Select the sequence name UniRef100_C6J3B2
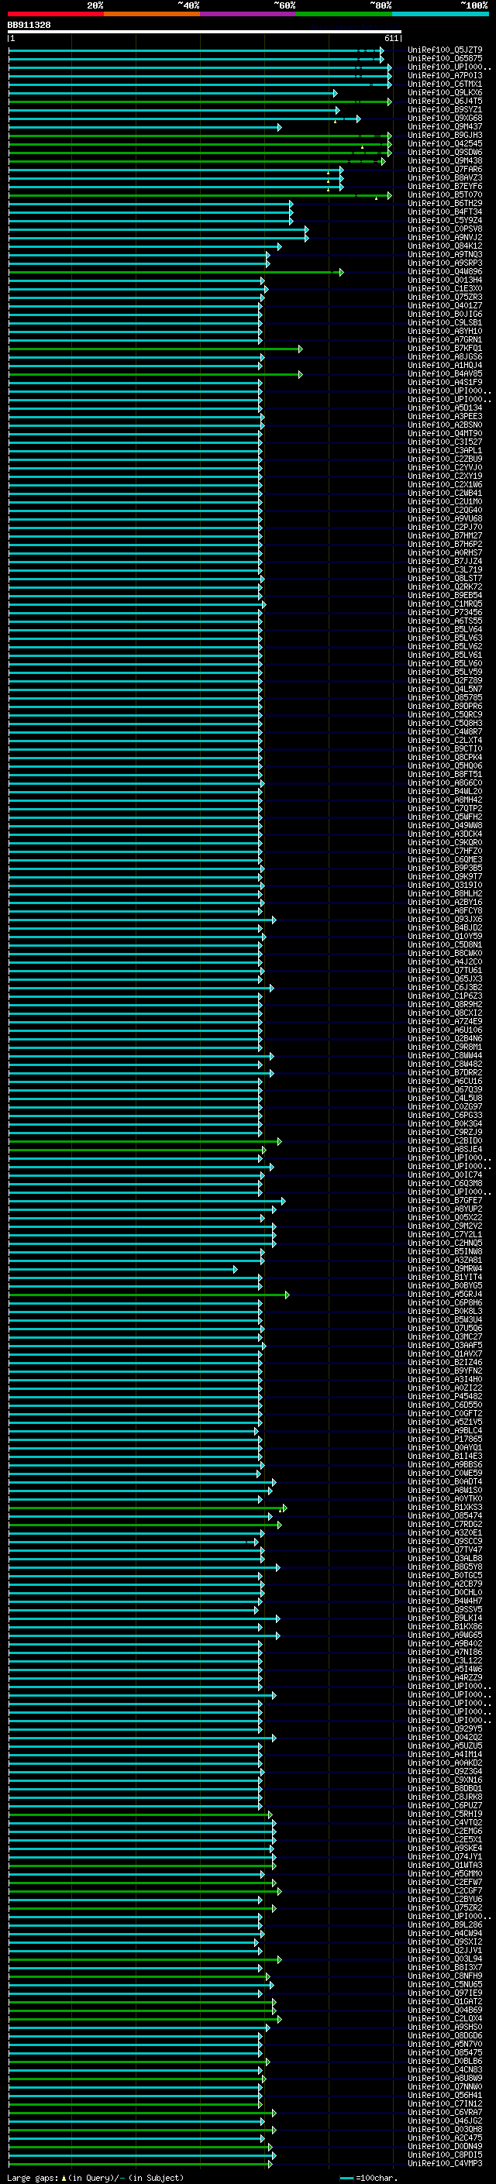Screen dimensions: 496x2184 pyautogui.click(x=445, y=987)
